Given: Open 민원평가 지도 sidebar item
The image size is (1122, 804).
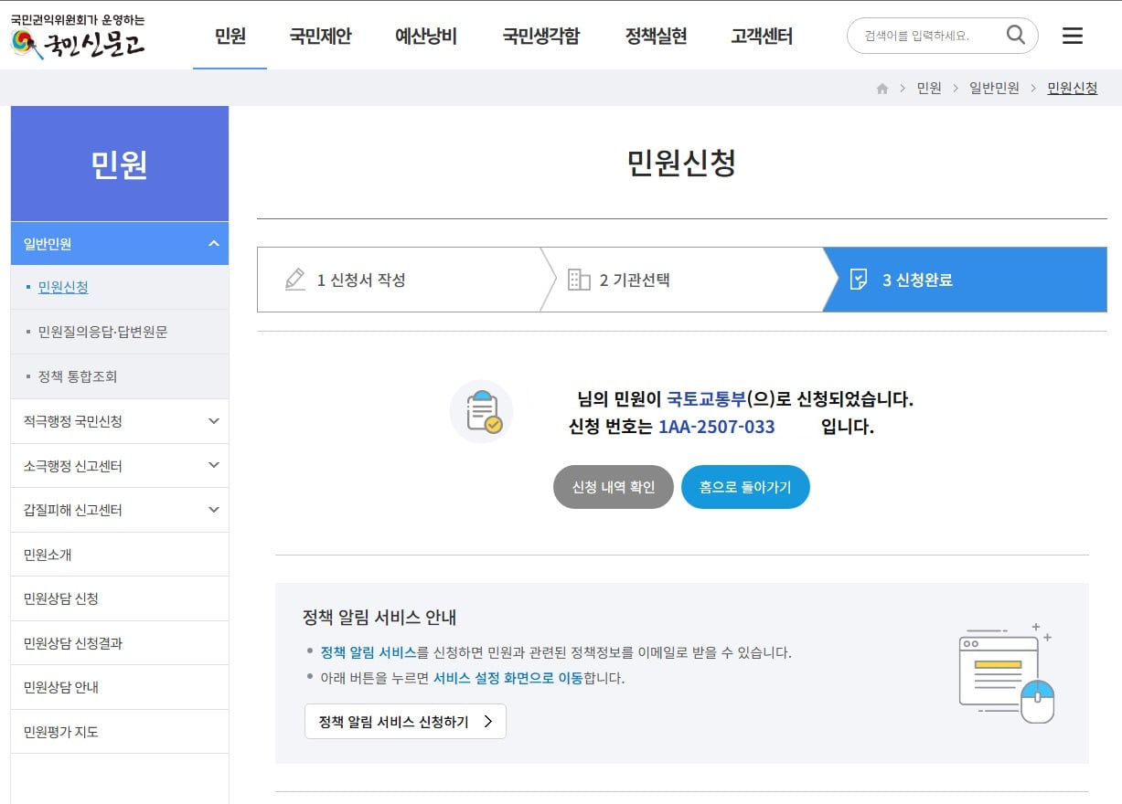Looking at the screenshot, I should click(120, 732).
